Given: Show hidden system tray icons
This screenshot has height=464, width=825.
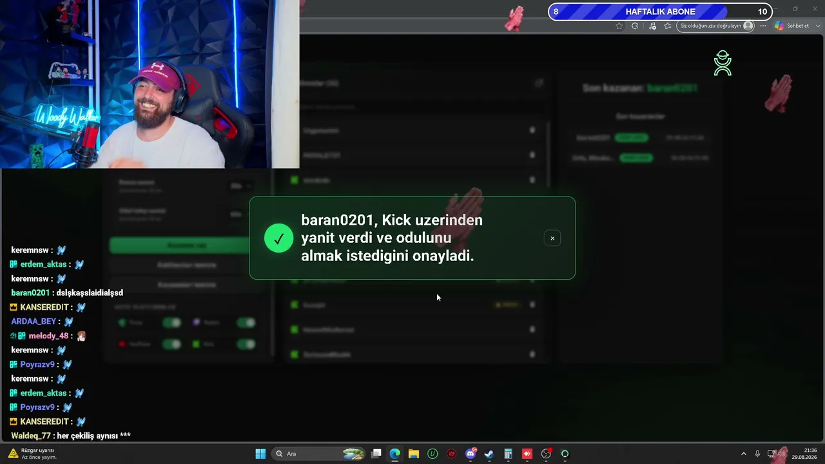Looking at the screenshot, I should point(743,454).
